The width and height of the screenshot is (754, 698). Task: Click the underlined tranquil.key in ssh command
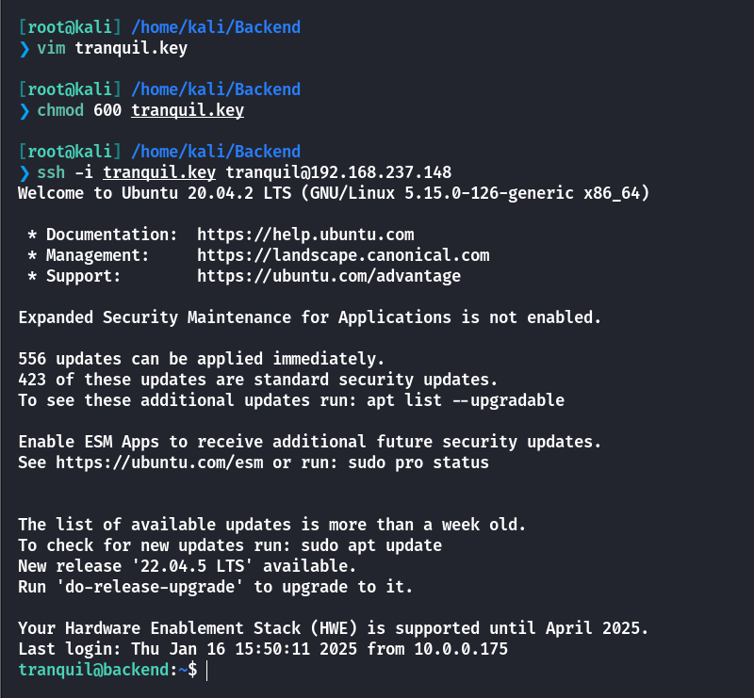click(x=159, y=172)
